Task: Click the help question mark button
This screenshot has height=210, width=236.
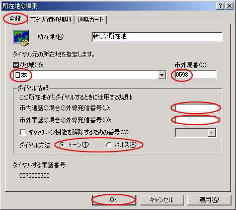Action: [x=220, y=6]
